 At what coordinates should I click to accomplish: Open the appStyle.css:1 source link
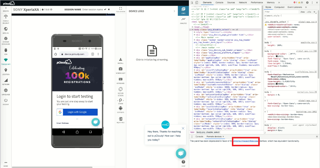[309, 43]
